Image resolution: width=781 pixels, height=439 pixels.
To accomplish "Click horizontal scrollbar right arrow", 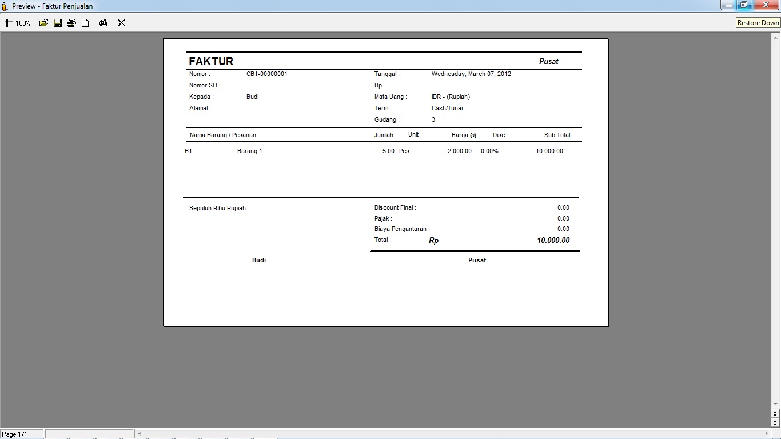I will pos(766,433).
